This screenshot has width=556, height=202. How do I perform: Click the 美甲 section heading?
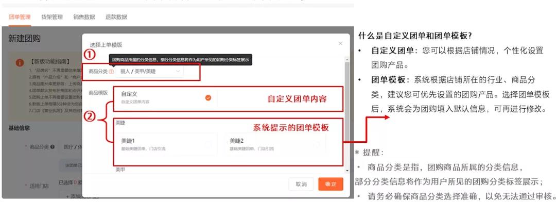(120, 170)
